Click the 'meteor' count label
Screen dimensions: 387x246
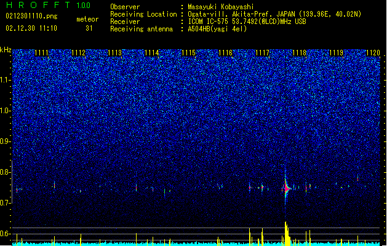pos(87,19)
